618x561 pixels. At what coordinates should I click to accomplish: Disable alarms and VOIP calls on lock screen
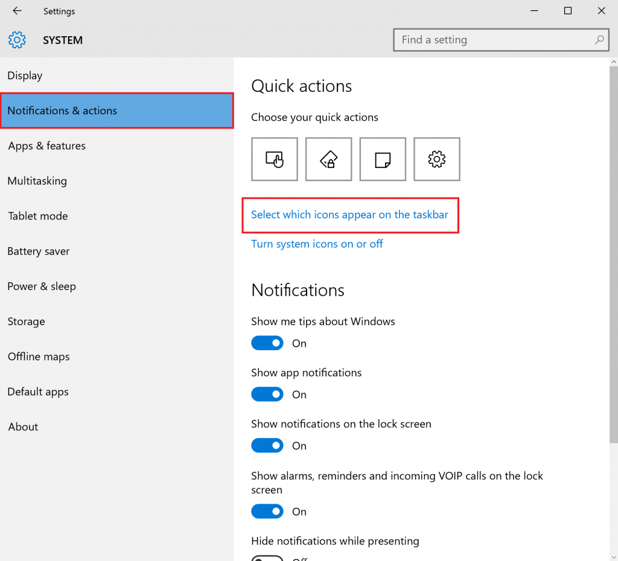click(x=267, y=511)
